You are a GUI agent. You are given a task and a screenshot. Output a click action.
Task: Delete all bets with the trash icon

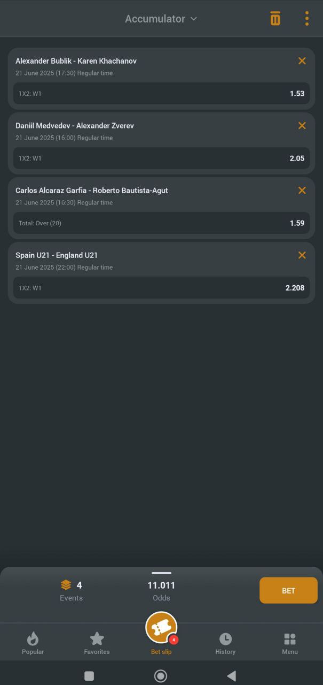(x=275, y=19)
